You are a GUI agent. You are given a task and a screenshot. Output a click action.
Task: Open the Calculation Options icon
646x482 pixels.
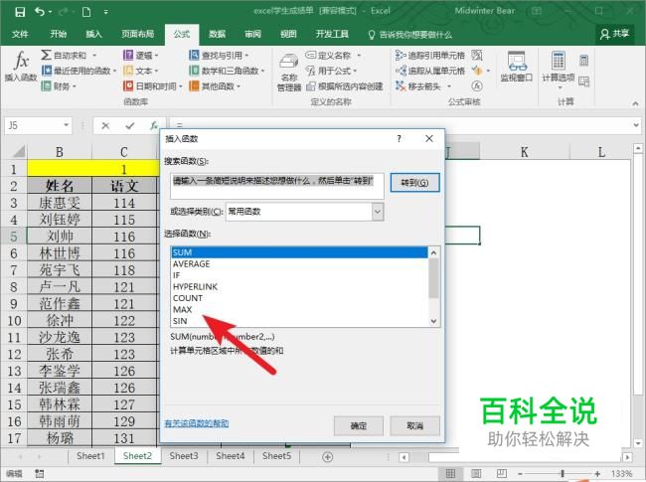tap(559, 61)
